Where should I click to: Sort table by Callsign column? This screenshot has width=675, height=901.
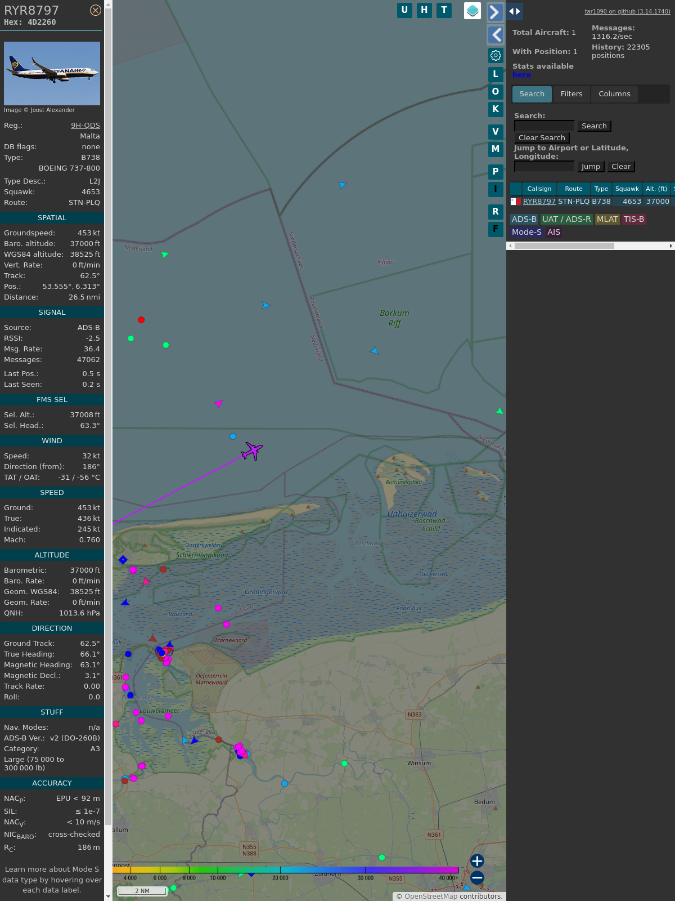pos(539,189)
